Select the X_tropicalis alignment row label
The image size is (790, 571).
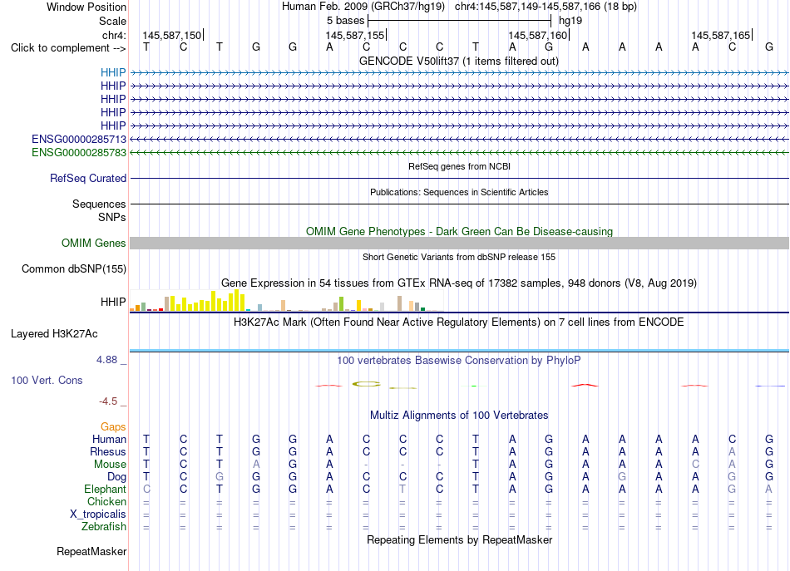coord(98,514)
